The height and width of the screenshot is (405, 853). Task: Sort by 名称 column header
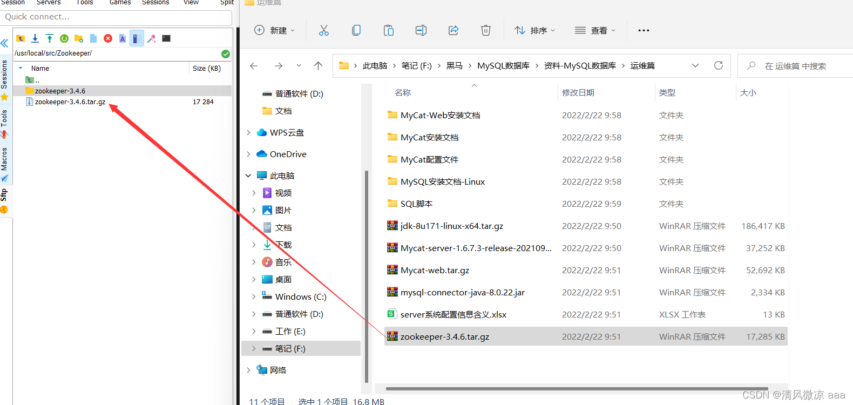[403, 92]
